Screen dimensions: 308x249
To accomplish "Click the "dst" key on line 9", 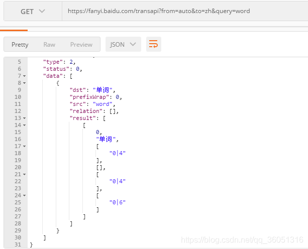I will 78,90.
